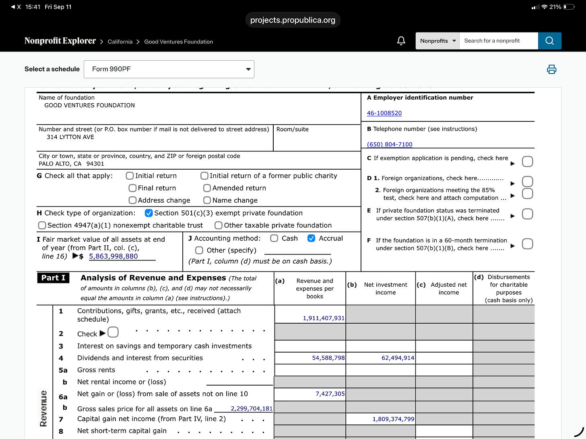Image resolution: width=586 pixels, height=439 pixels.
Task: Open the Nonprofit Explorer home logo
Action: [60, 41]
